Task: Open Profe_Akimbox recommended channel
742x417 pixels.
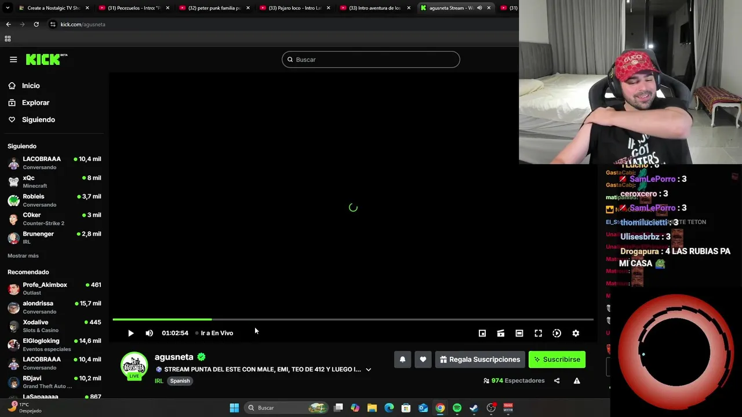Action: coord(54,288)
